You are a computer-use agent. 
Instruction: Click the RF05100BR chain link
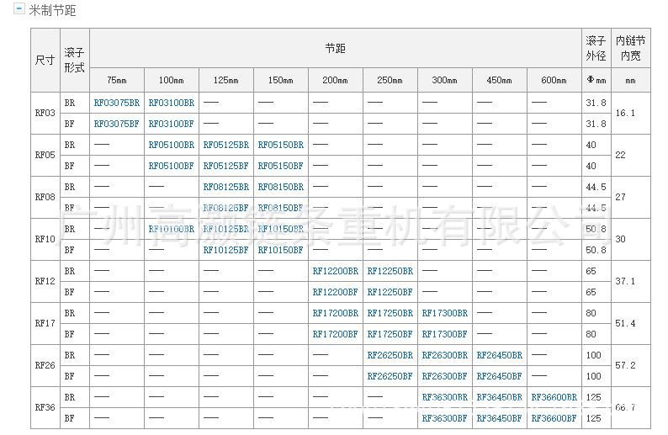pos(171,145)
